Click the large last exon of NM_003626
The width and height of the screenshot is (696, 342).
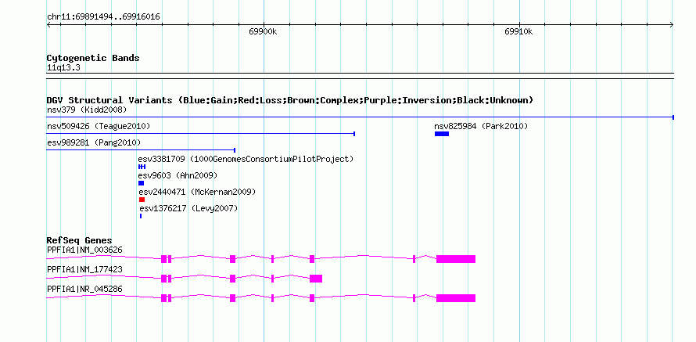coord(456,259)
